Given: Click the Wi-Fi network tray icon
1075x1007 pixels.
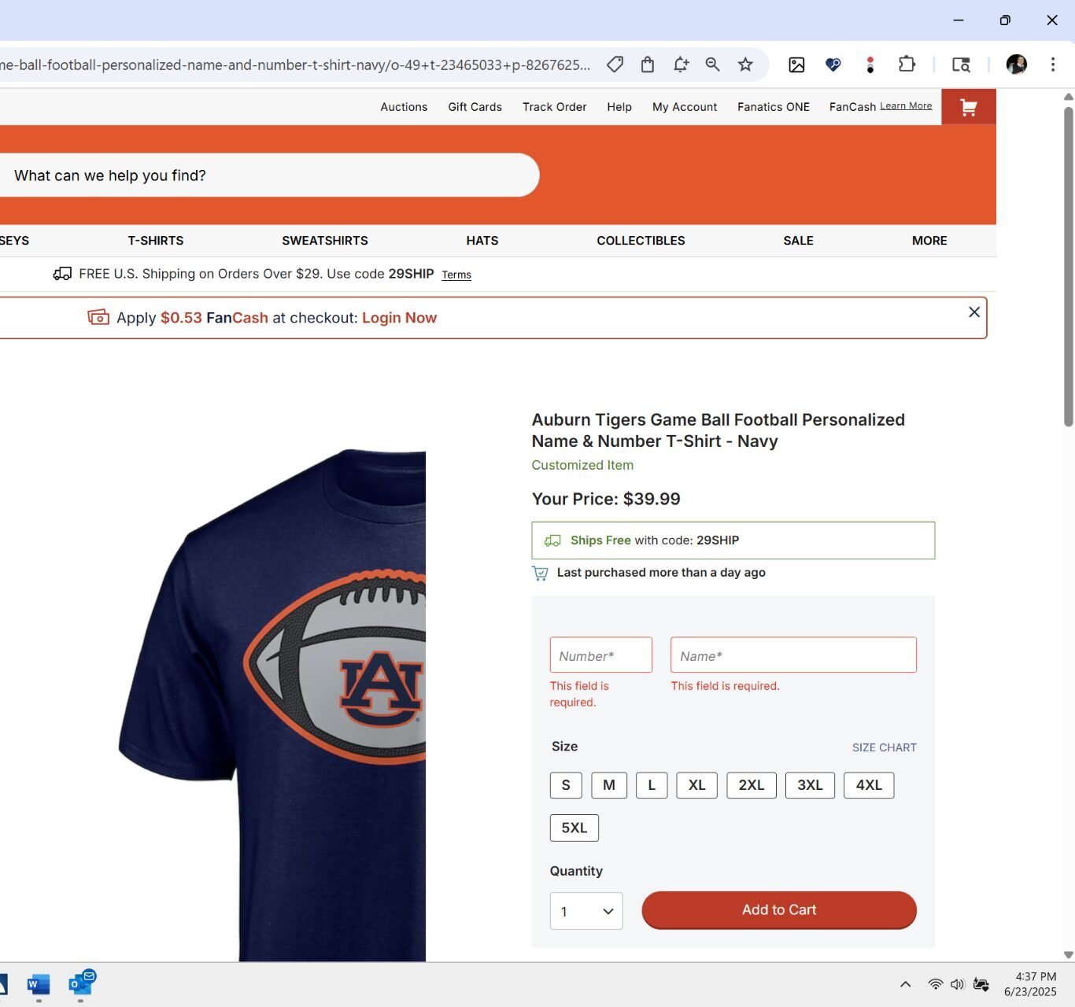Looking at the screenshot, I should click(935, 984).
